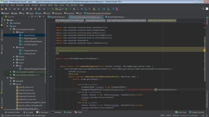
Task: Open the VCS menu
Action: coord(67,5)
